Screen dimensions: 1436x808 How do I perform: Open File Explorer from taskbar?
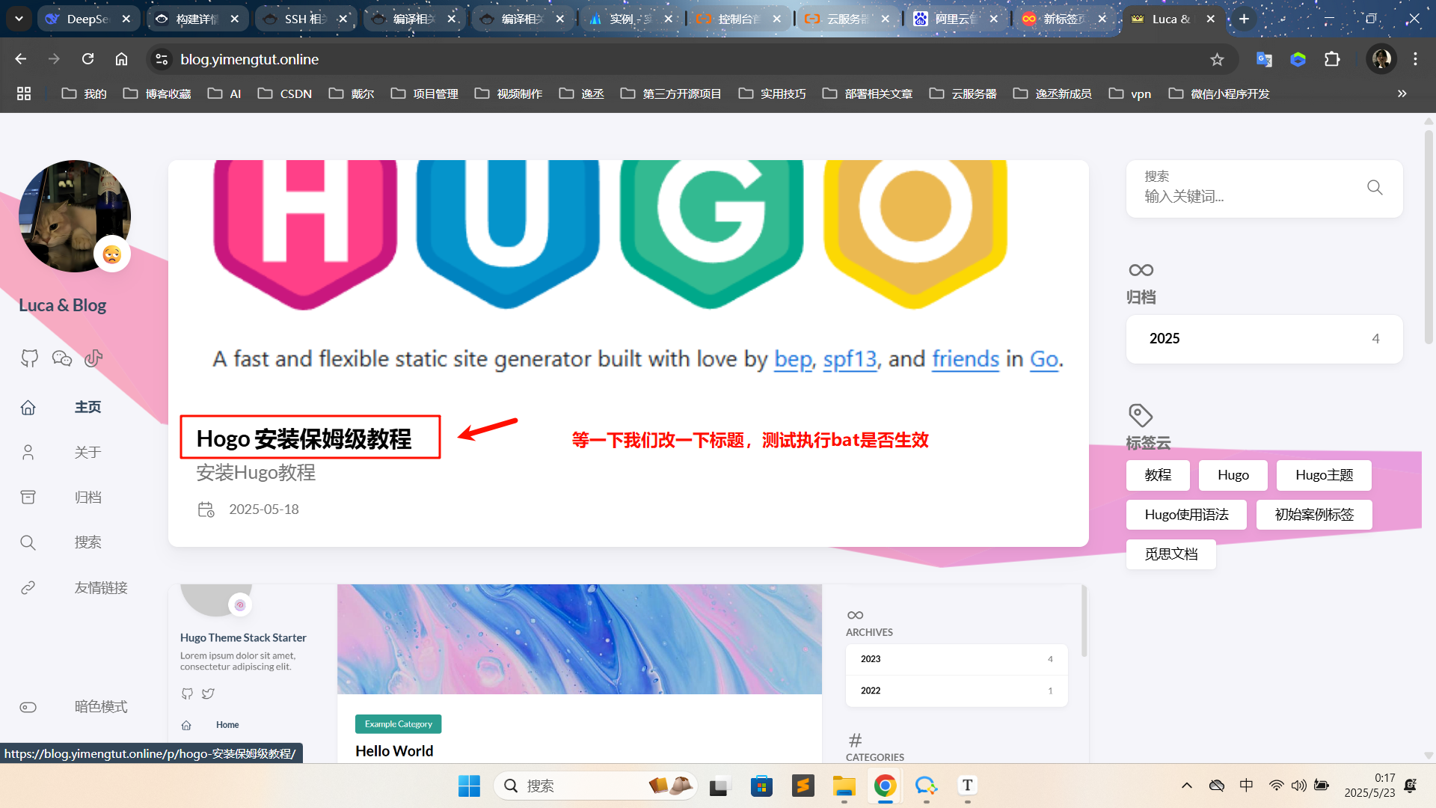[x=844, y=786]
